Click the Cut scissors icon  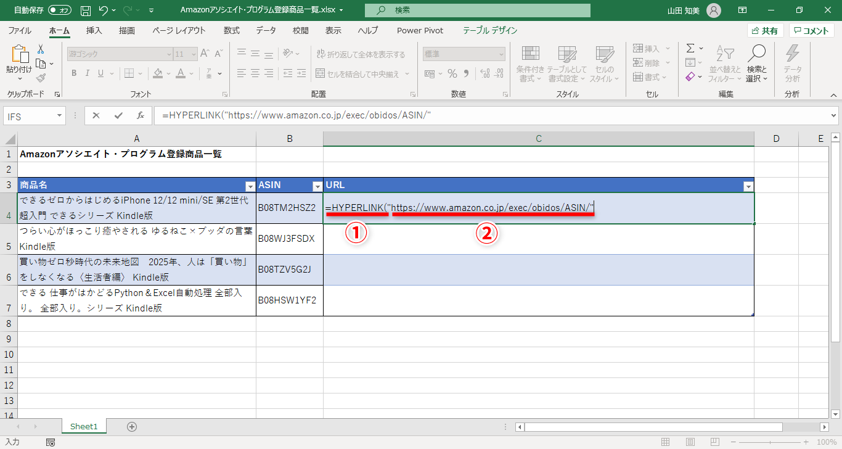click(x=41, y=49)
